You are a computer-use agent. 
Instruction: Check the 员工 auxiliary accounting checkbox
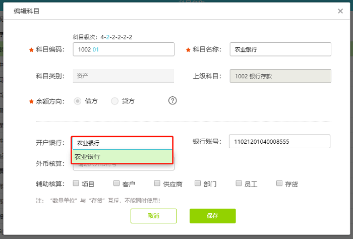[239, 183]
